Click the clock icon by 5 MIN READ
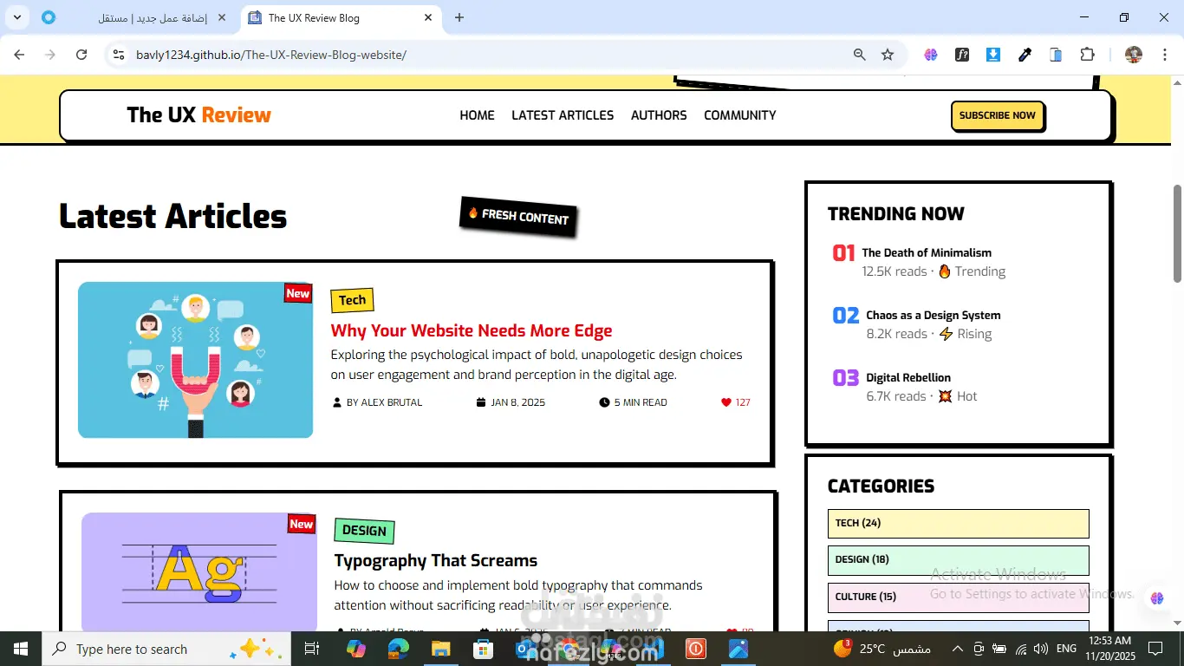The image size is (1184, 666). click(604, 402)
